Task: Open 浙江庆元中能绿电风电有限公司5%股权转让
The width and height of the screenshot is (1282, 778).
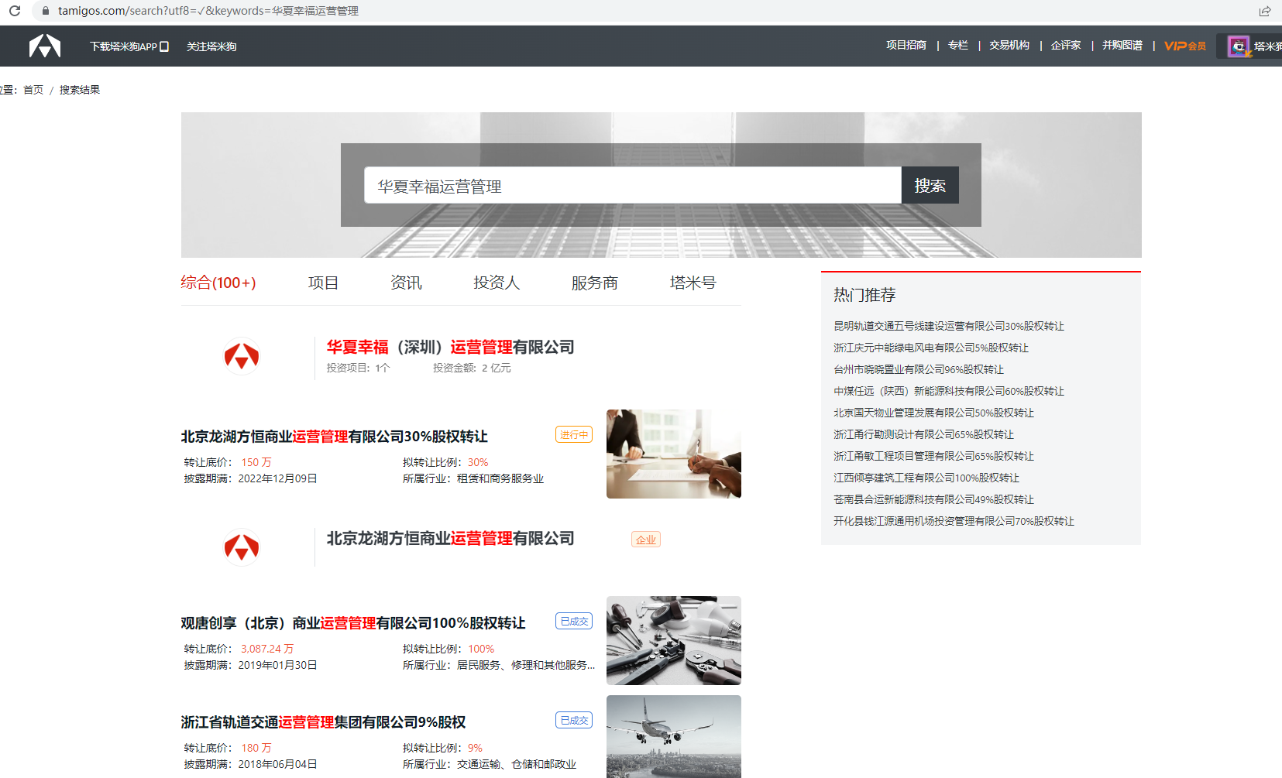Action: tap(931, 348)
